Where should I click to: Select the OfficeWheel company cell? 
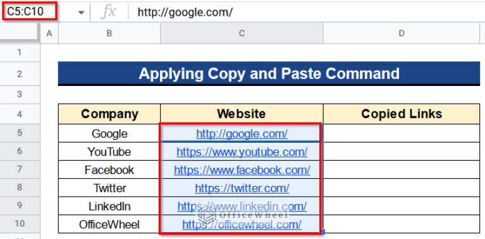pyautogui.click(x=109, y=224)
